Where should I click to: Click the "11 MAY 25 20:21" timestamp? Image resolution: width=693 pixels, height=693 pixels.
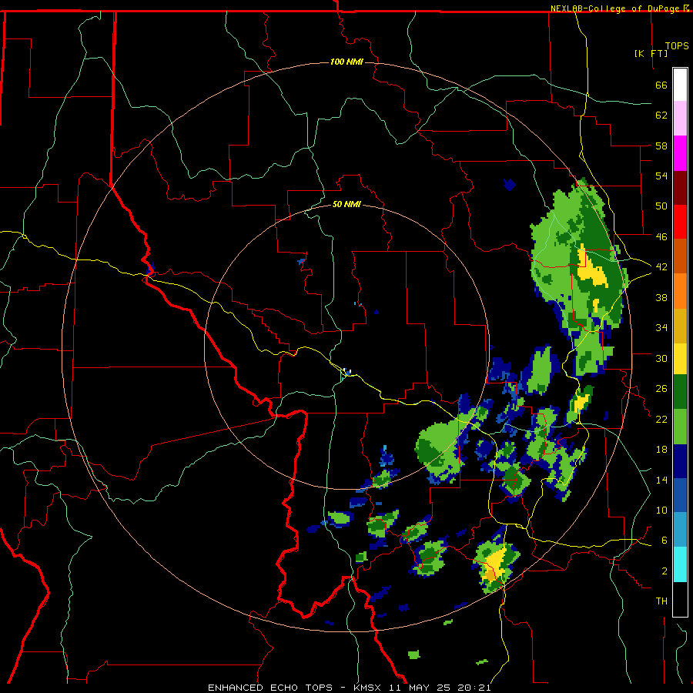(x=440, y=688)
